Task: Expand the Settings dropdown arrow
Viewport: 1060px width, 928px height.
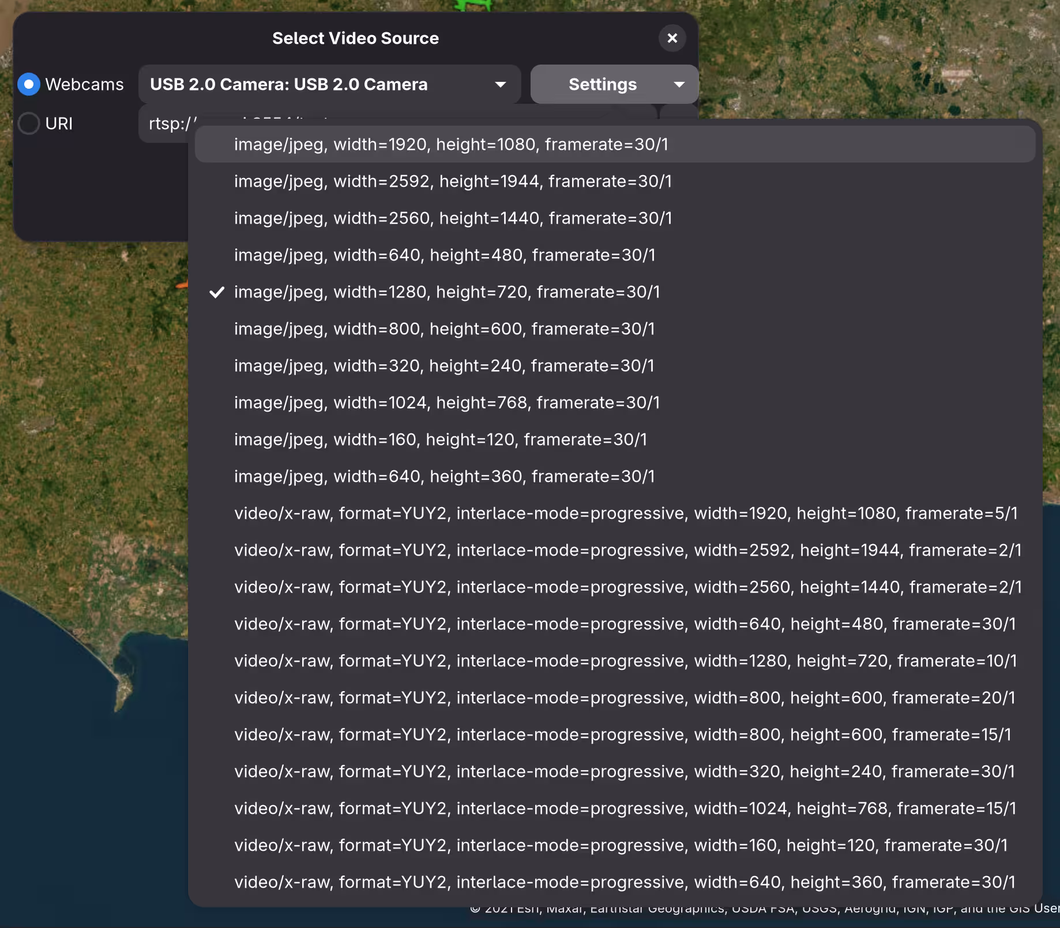Action: coord(679,84)
